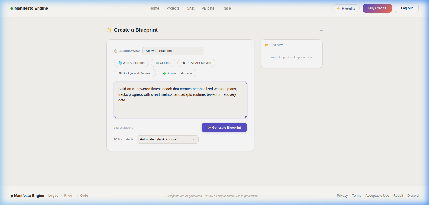Click the Manifesto Engine diamond logo in header
This screenshot has height=205, width=429.
pos(12,9)
